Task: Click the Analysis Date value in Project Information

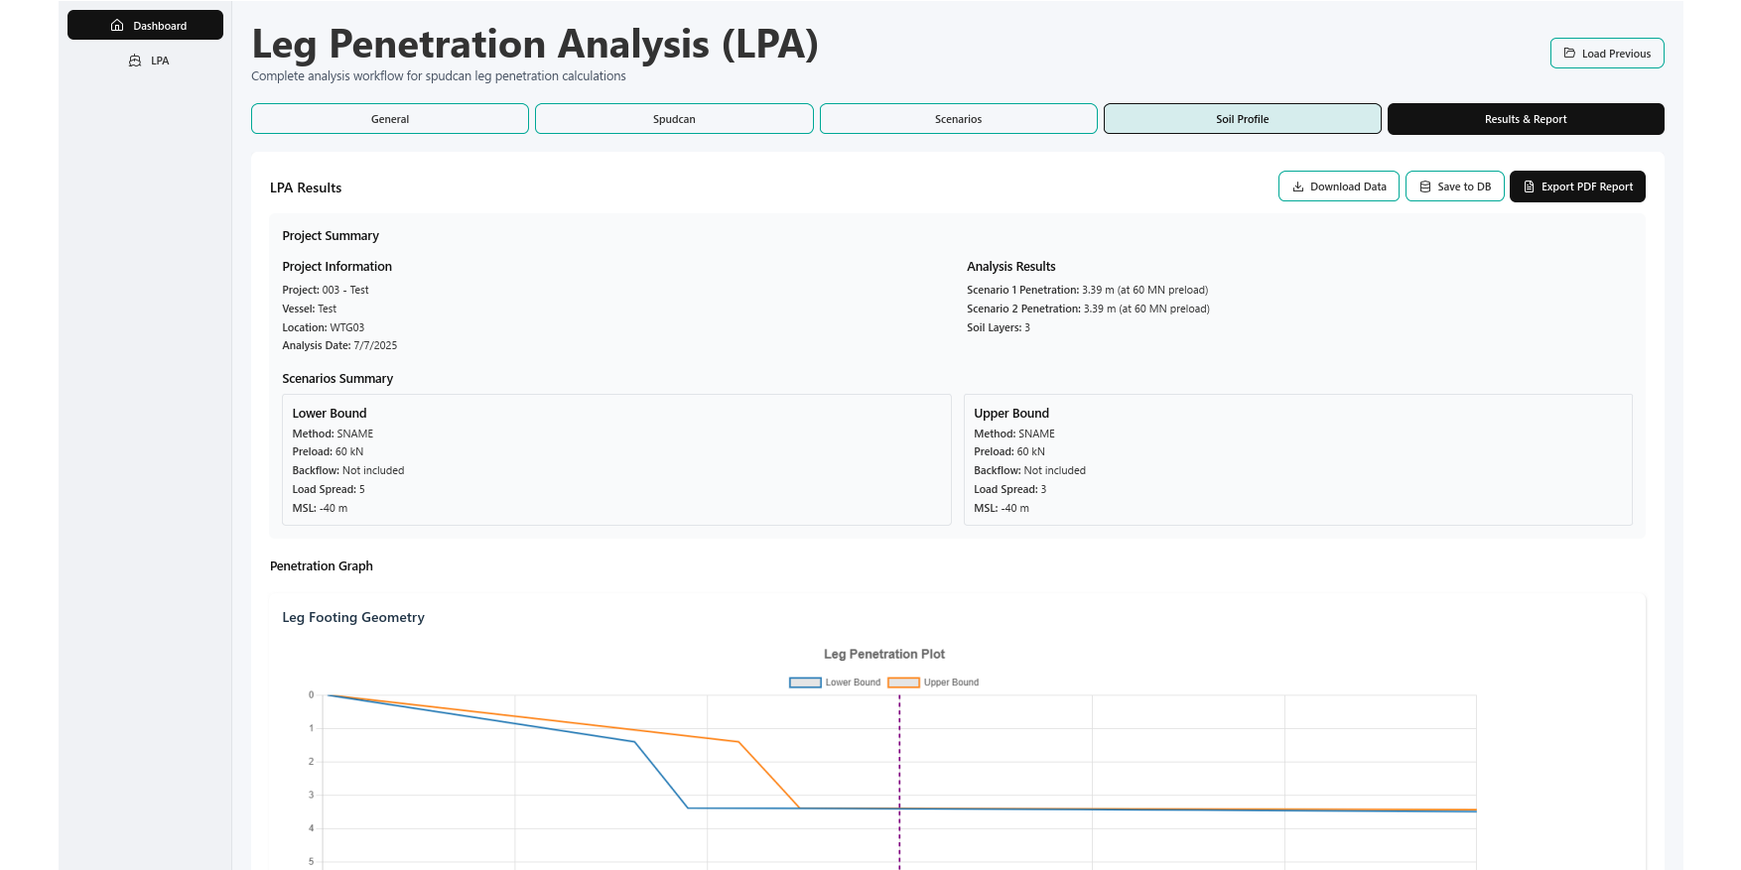Action: [x=375, y=346]
